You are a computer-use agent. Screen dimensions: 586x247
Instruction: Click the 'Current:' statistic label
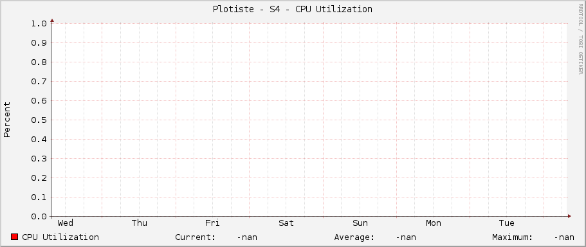pos(196,237)
